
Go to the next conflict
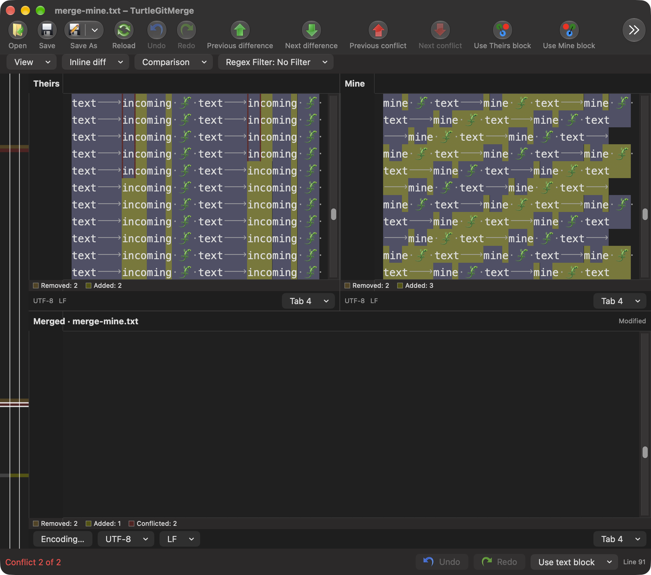pyautogui.click(x=440, y=30)
